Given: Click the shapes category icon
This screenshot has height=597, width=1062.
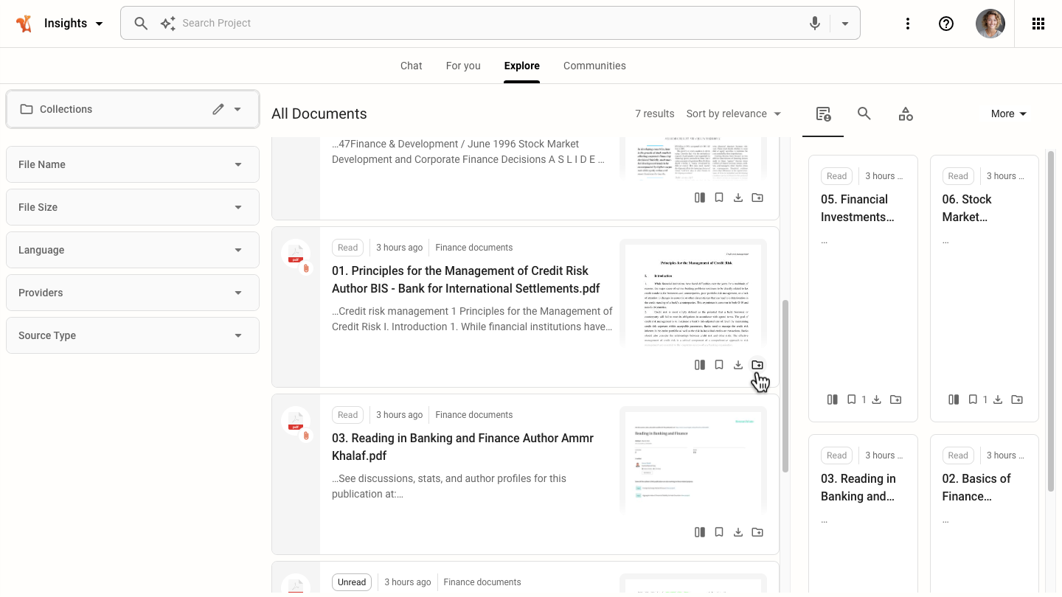Looking at the screenshot, I should coord(906,114).
